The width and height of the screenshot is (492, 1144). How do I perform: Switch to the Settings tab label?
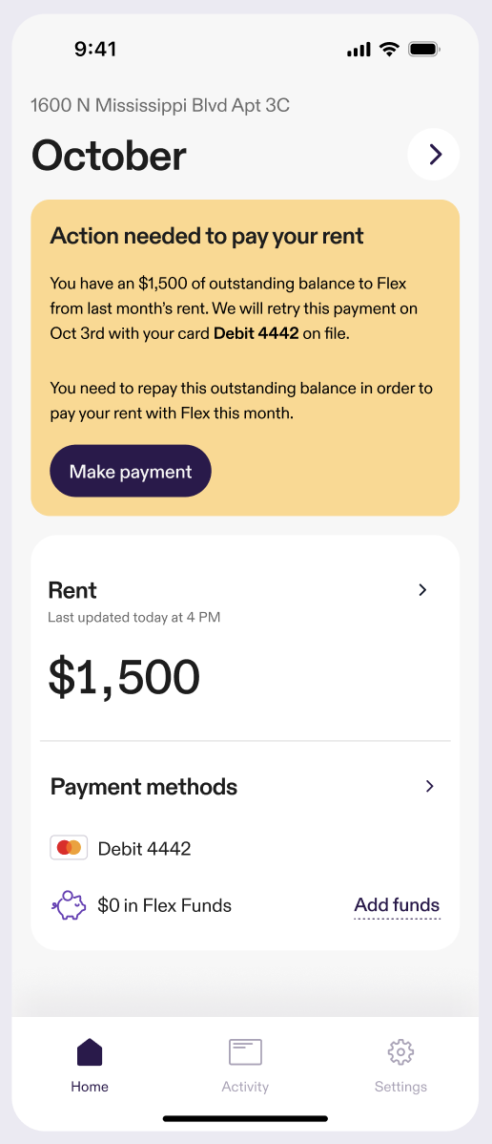400,1087
